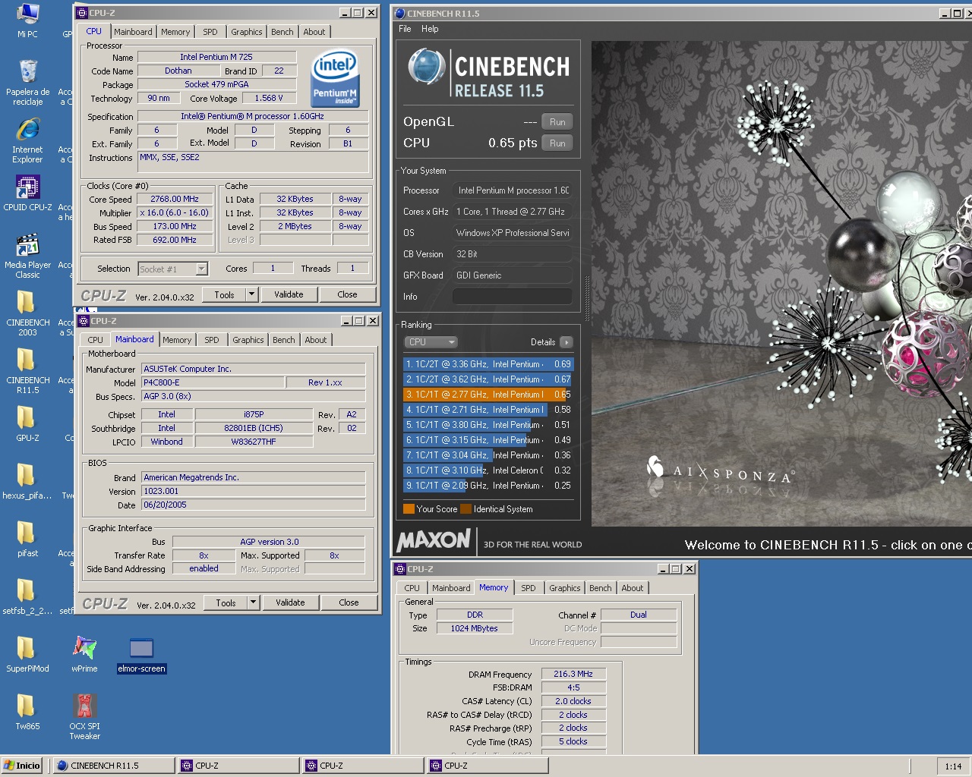Image resolution: width=972 pixels, height=777 pixels.
Task: Open the pifast folder icon
Action: click(27, 539)
